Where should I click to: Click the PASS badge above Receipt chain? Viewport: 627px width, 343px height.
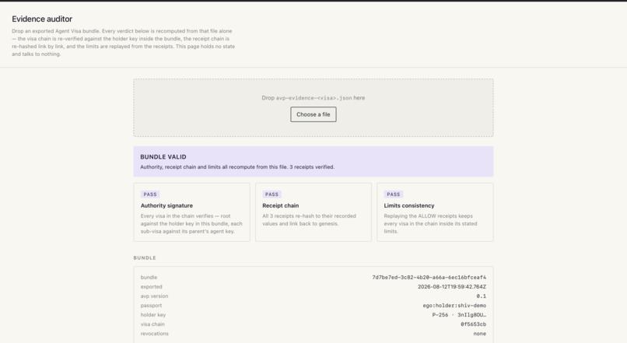point(271,194)
